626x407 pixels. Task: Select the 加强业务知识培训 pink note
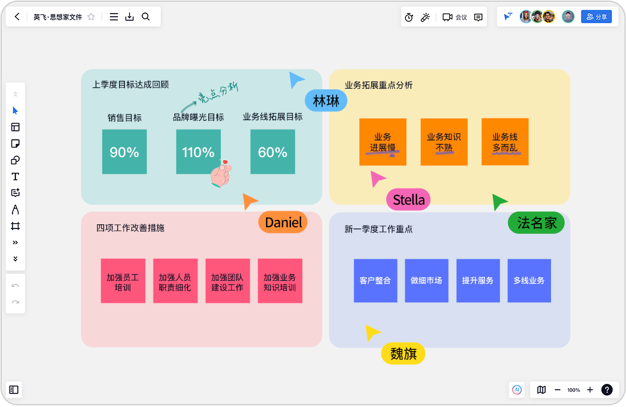coord(280,281)
